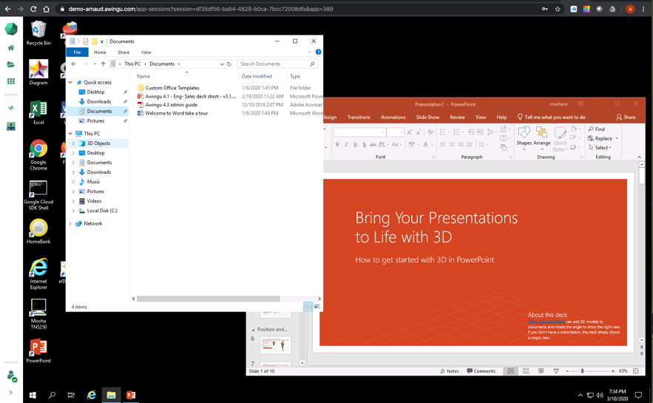
Task: Open Explorer File tab
Action: click(x=77, y=52)
